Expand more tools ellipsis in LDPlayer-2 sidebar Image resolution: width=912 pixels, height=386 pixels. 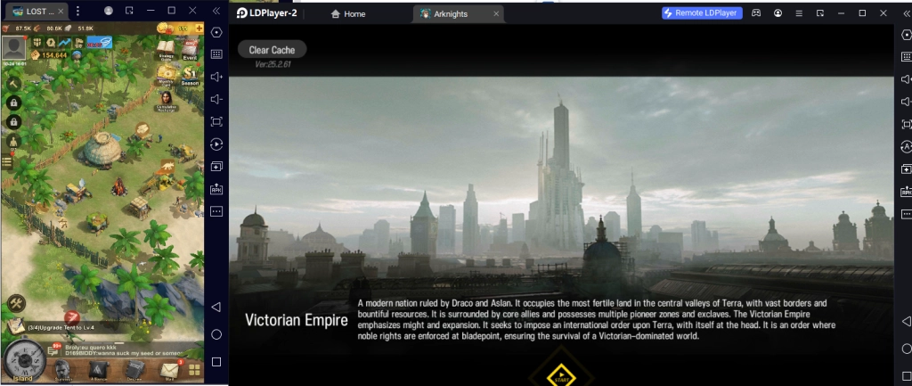(x=906, y=214)
